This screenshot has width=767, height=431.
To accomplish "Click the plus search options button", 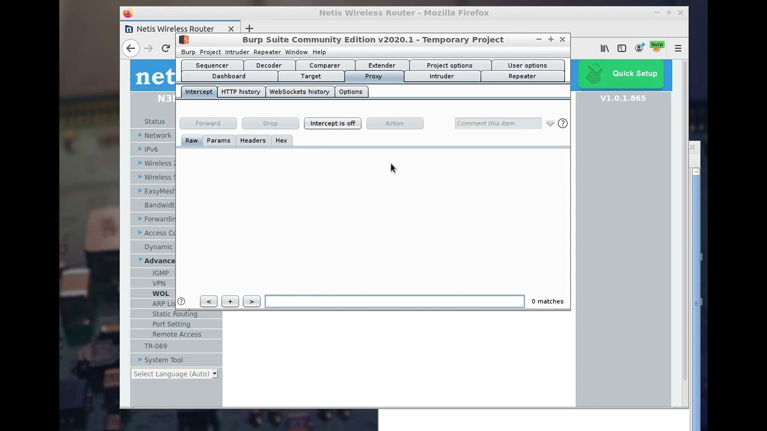I will 230,302.
